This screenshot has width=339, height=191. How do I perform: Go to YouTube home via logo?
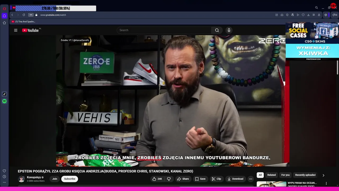click(x=30, y=30)
